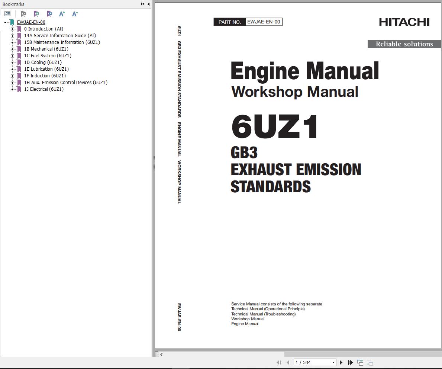Click the bookmark icon beside 14A Service Information Guide
442x369 pixels.
[19, 36]
